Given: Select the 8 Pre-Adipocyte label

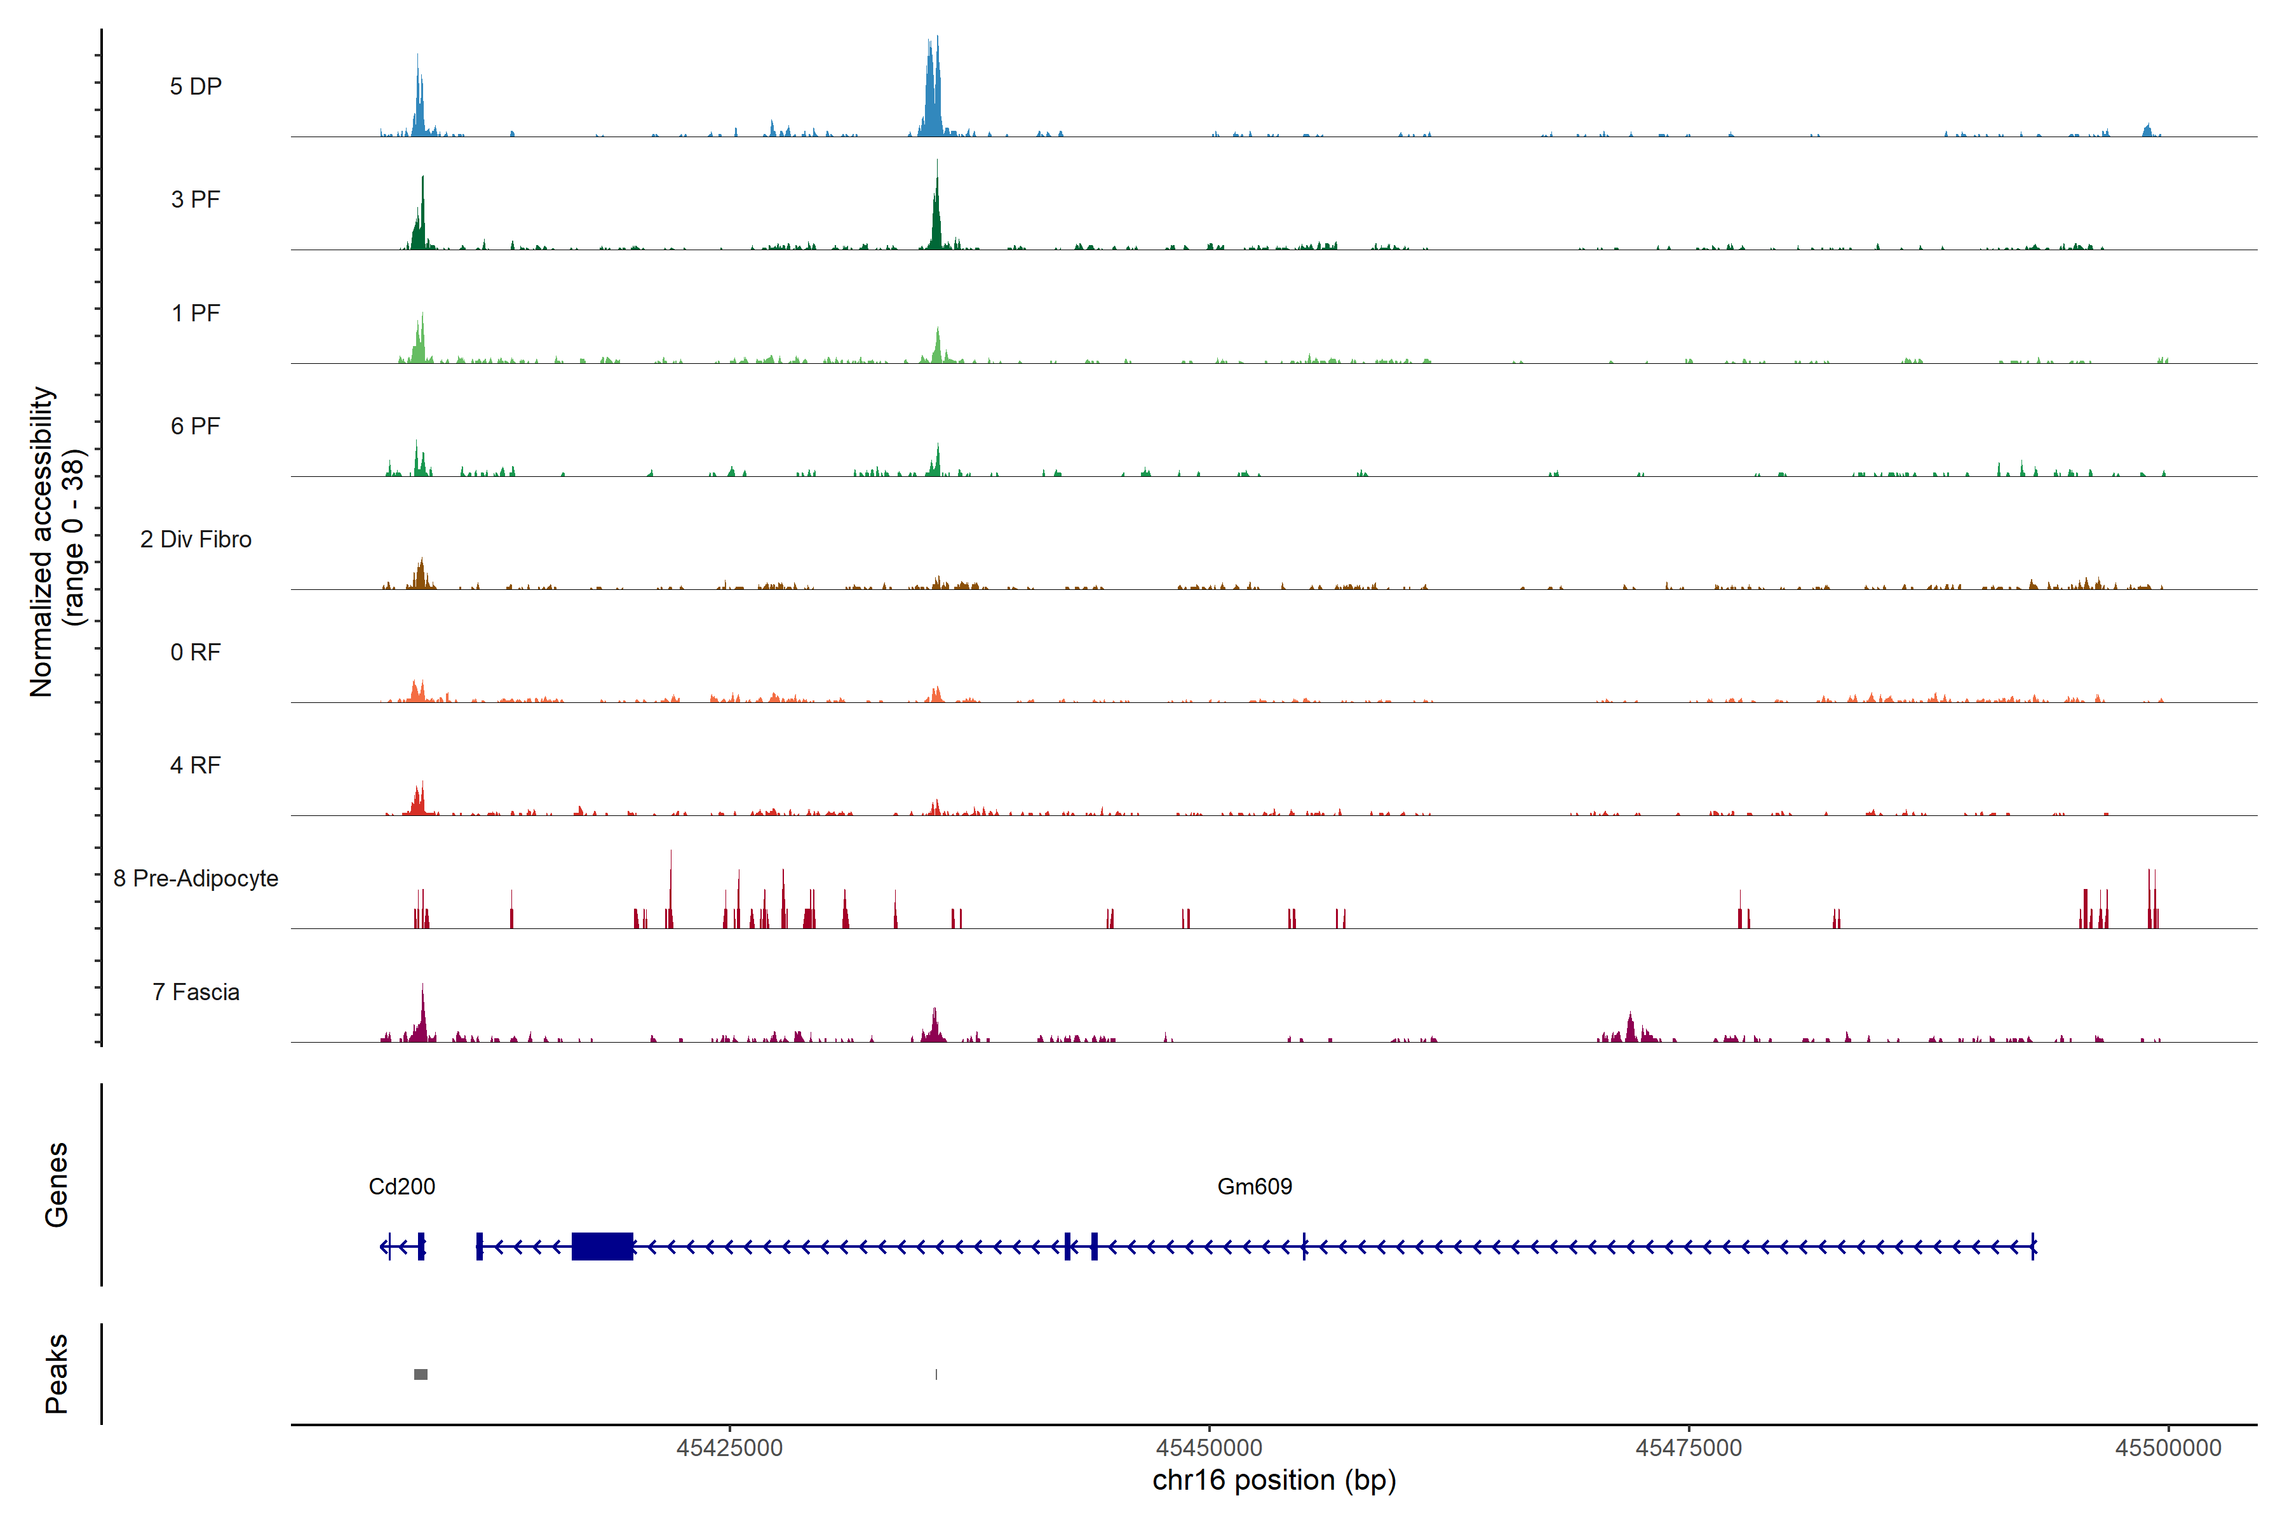Looking at the screenshot, I should tap(196, 879).
